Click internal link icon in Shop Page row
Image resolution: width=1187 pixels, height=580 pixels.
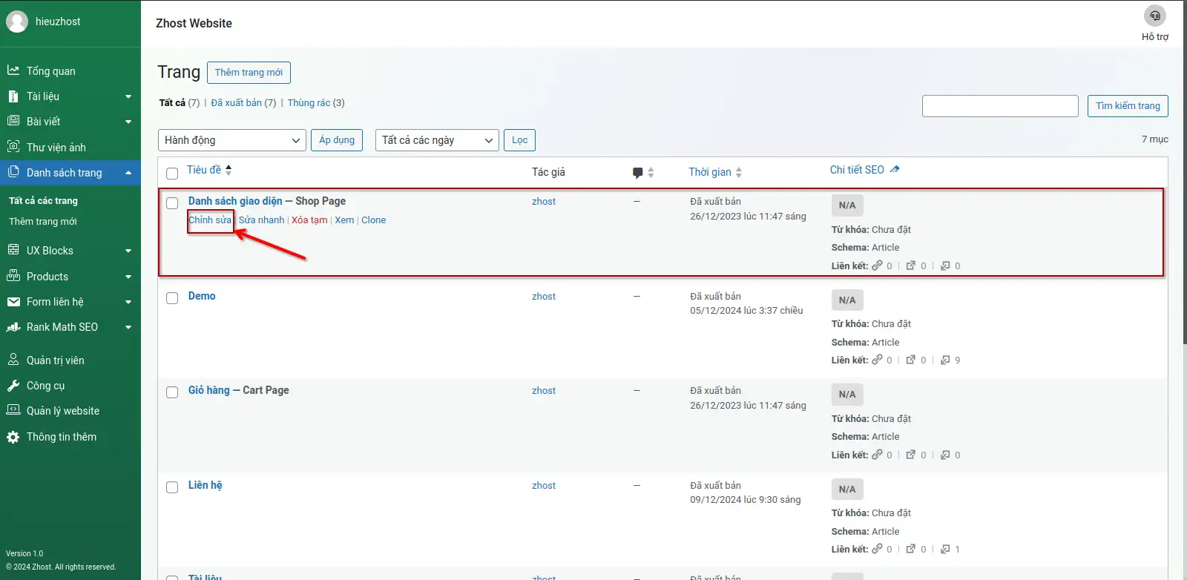coord(878,266)
